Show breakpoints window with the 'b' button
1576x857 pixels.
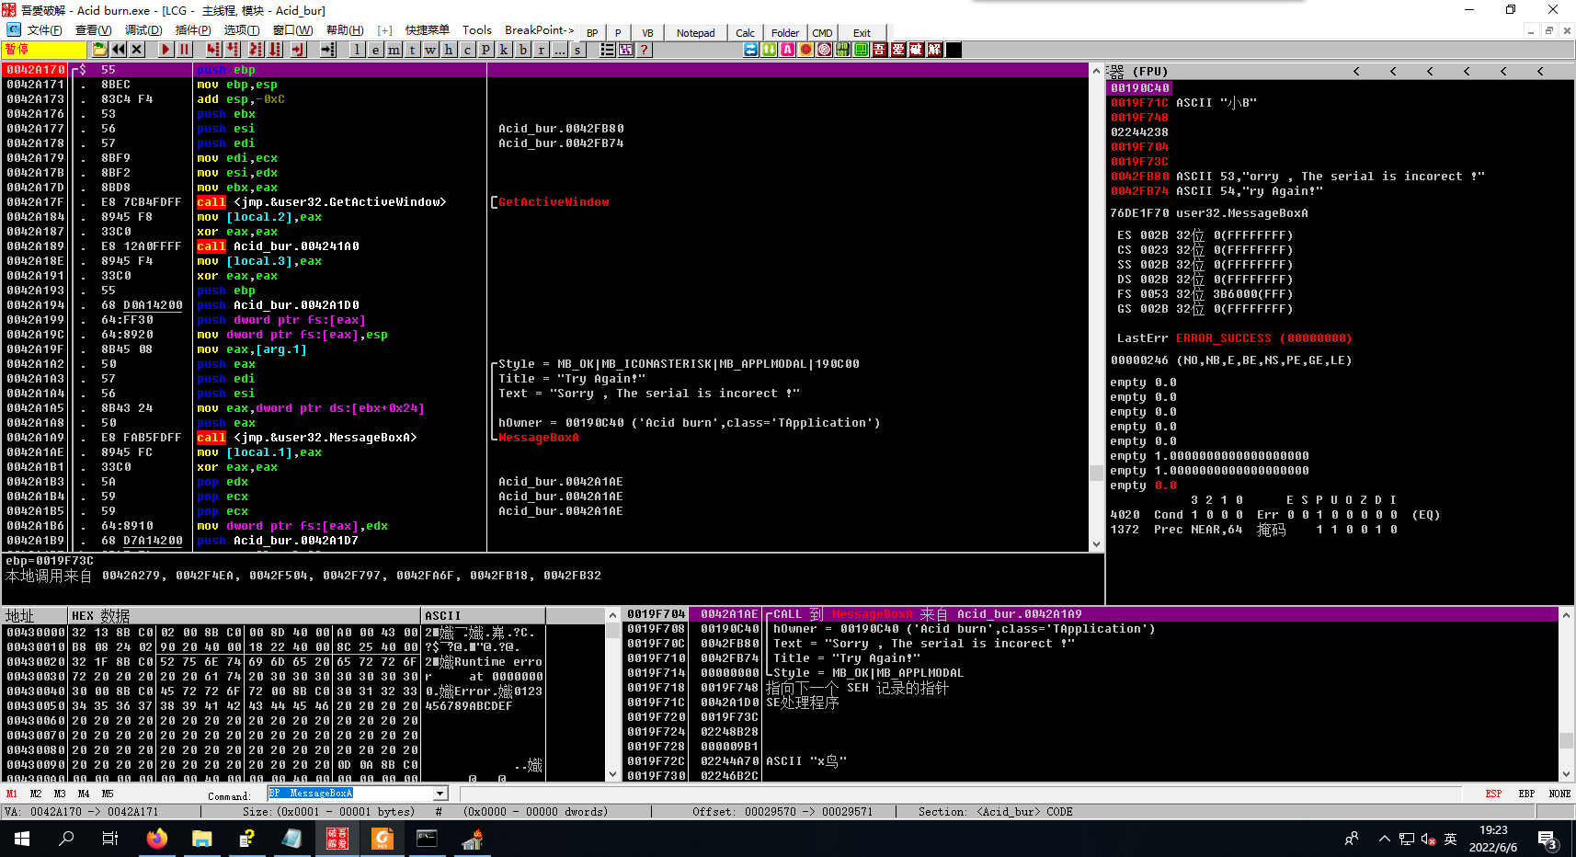point(522,50)
